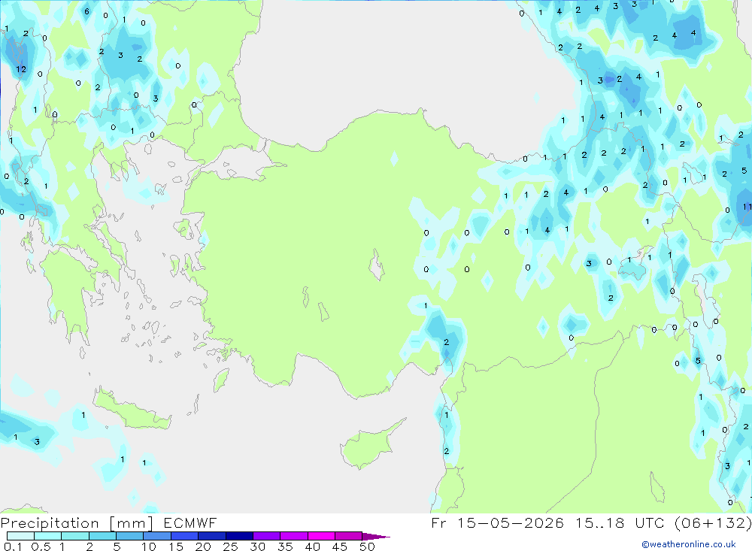Image resolution: width=752 pixels, height=551 pixels.
Task: Pick the 15–20 mm legend swatch
Action: pyautogui.click(x=185, y=536)
